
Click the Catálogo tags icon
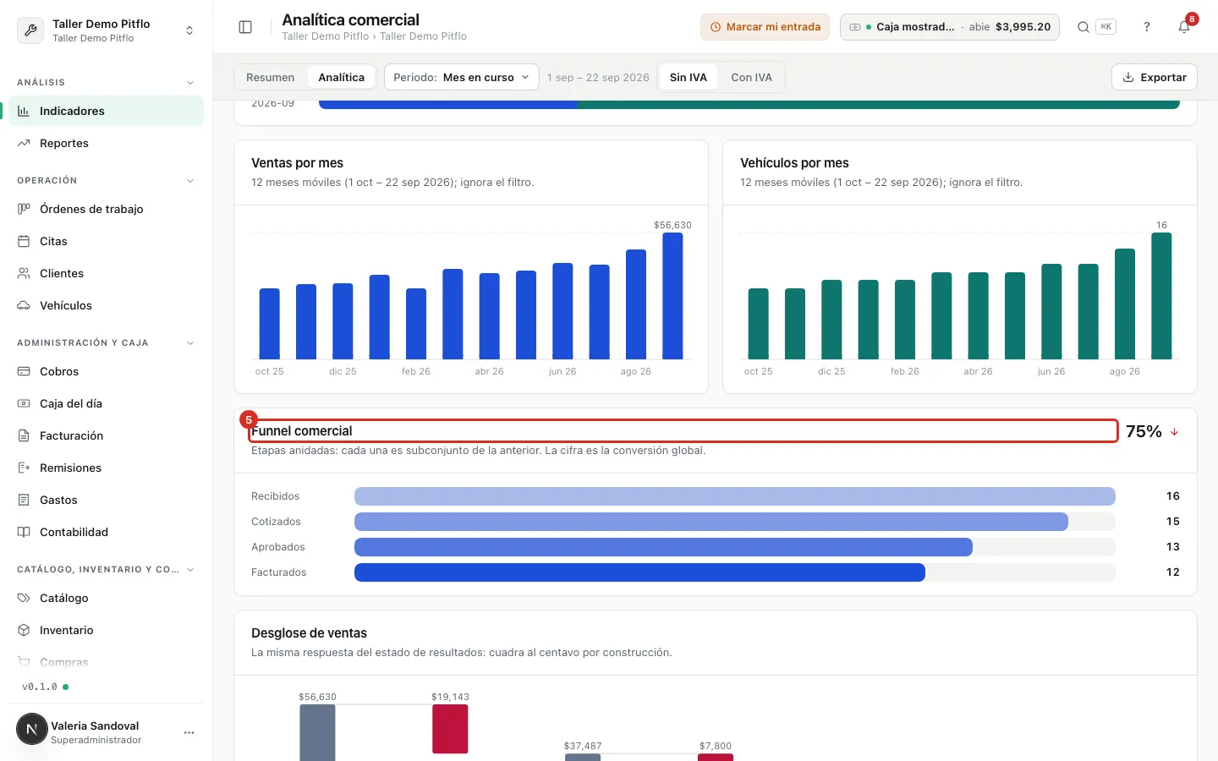coord(24,598)
